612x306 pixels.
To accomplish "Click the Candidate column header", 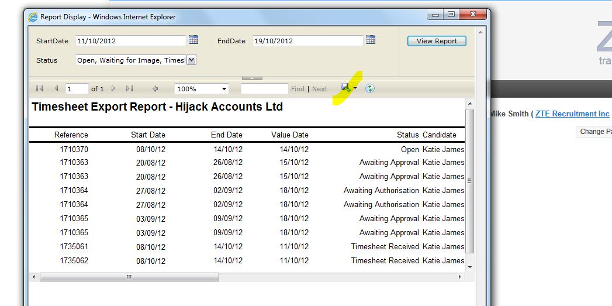I will 440,135.
